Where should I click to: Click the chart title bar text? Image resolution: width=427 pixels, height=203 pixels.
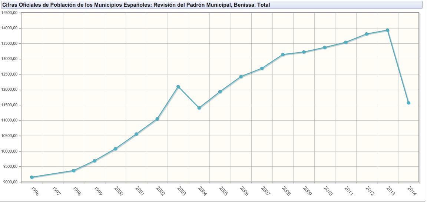[x=136, y=5]
